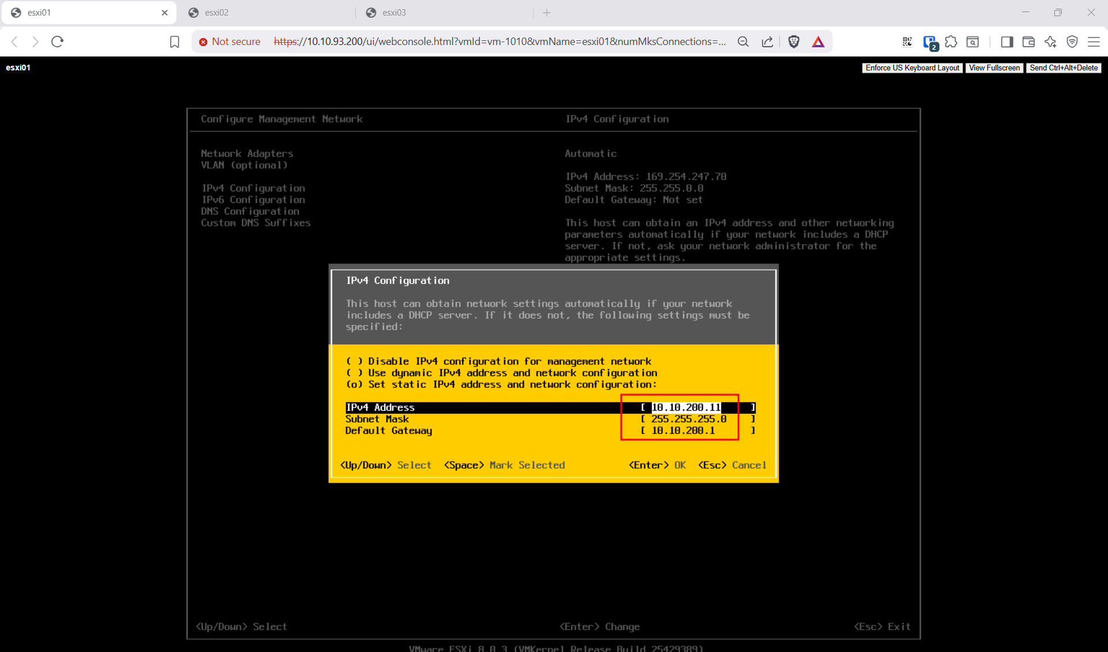
Task: Bookmark this page with bookmark icon
Action: [x=174, y=42]
